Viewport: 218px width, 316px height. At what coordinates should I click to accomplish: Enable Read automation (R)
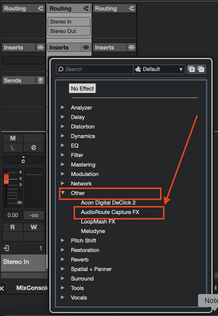point(13,227)
